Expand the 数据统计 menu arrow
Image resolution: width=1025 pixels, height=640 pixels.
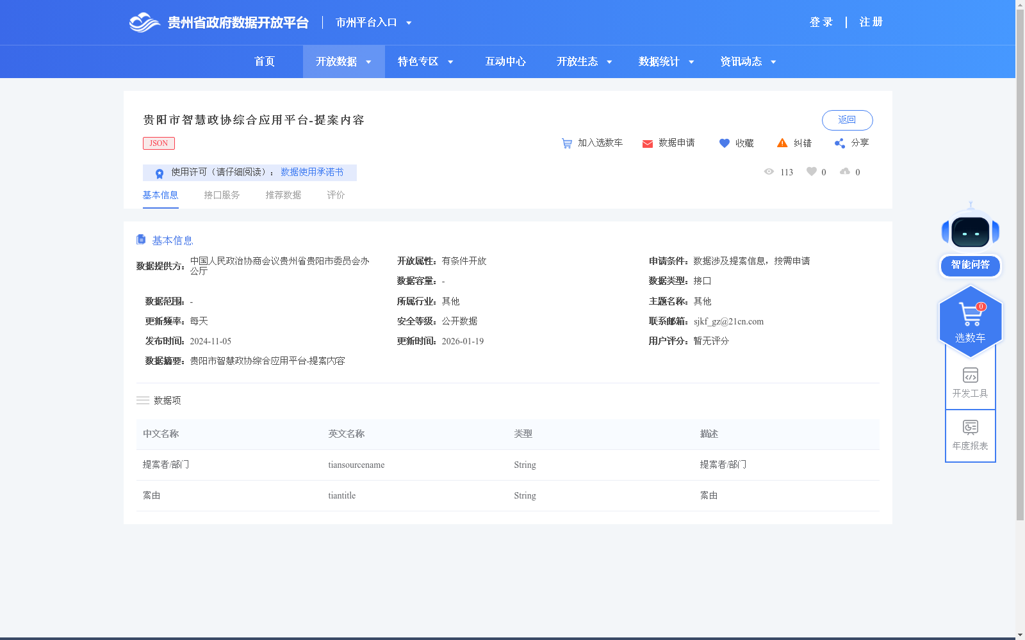pos(691,62)
